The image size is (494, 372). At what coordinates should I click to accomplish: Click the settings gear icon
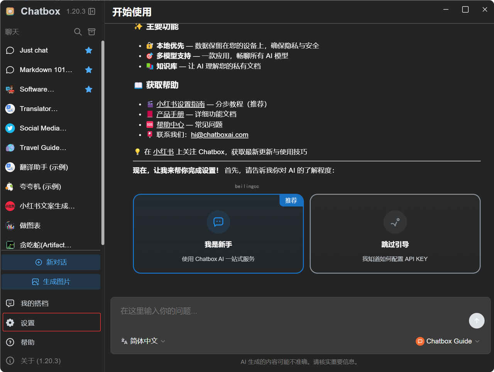click(x=10, y=323)
